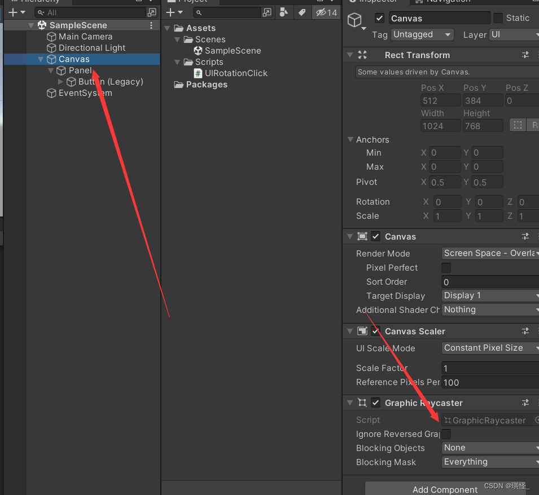Collapse the Anchors section
539x495 pixels.
350,139
